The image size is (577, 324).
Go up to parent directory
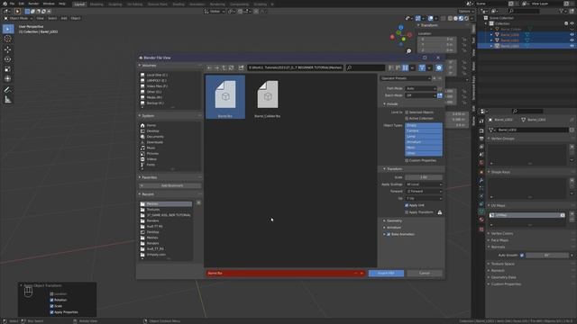tap(224, 68)
